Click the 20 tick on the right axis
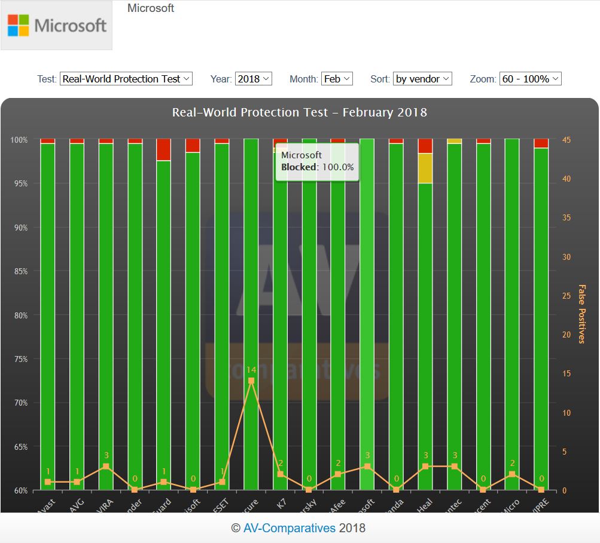The height and width of the screenshot is (543, 600). click(567, 335)
